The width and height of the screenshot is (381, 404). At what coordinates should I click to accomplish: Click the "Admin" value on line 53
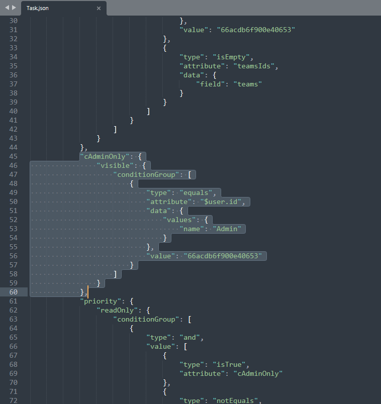click(x=227, y=229)
